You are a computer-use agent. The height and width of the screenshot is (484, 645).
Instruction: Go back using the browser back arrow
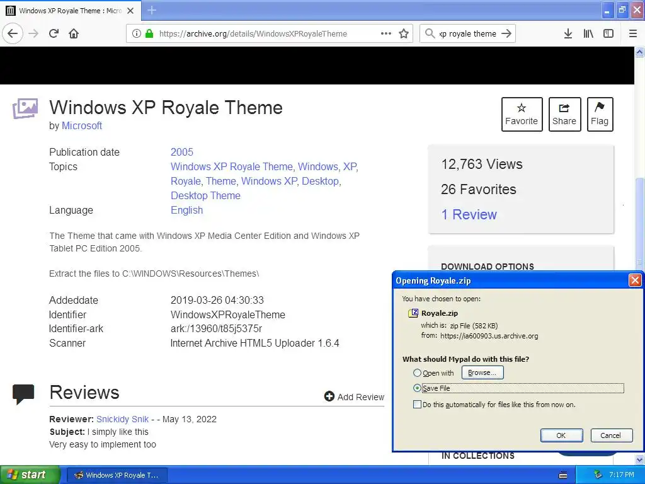tap(13, 33)
